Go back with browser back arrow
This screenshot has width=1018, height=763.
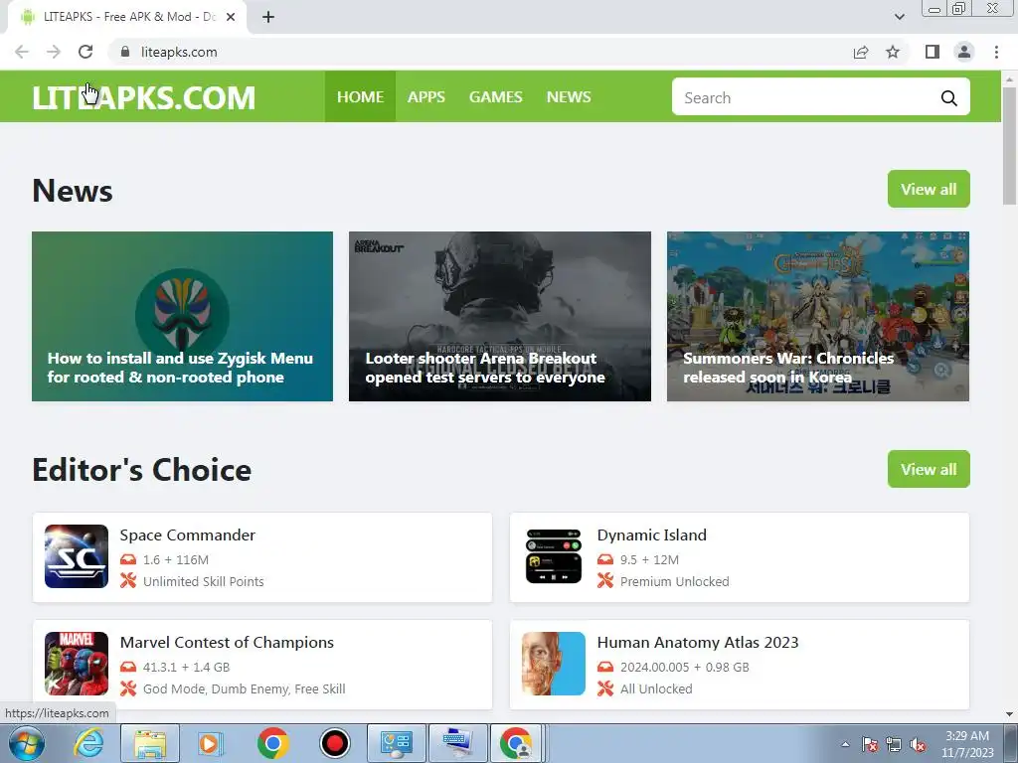(x=22, y=52)
